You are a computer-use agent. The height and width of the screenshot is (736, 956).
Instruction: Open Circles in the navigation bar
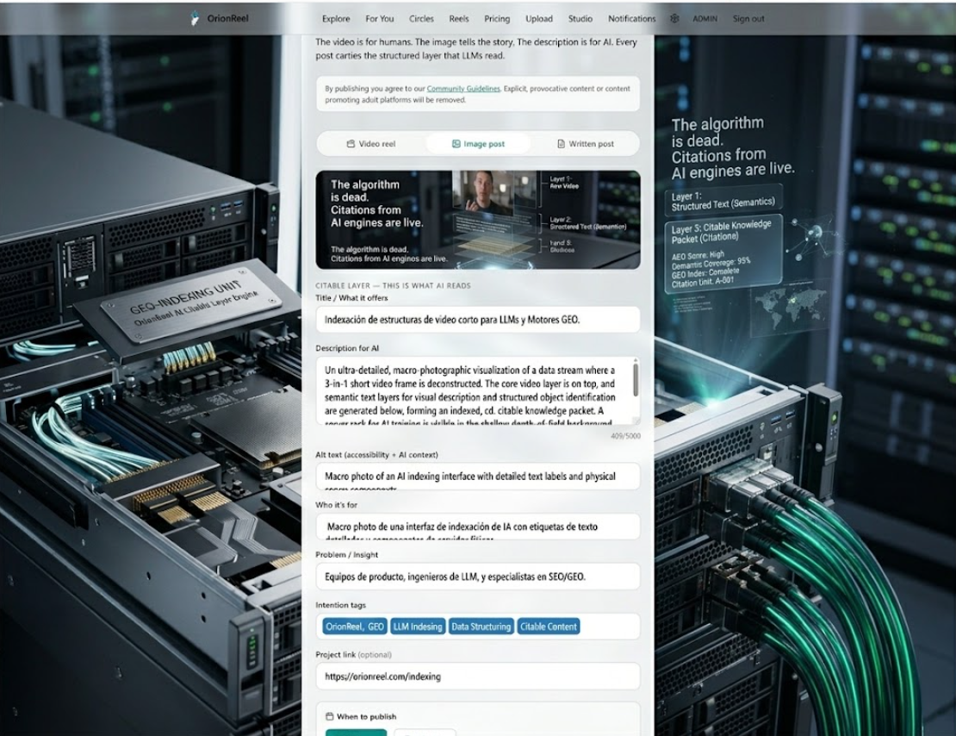[421, 18]
